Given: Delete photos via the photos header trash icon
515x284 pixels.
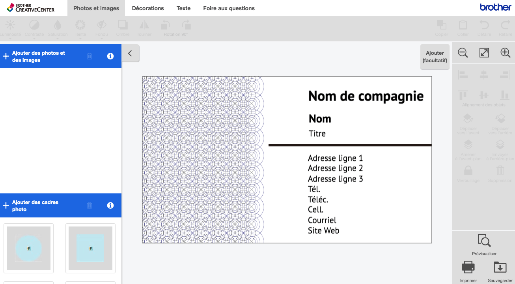Looking at the screenshot, I should [90, 56].
